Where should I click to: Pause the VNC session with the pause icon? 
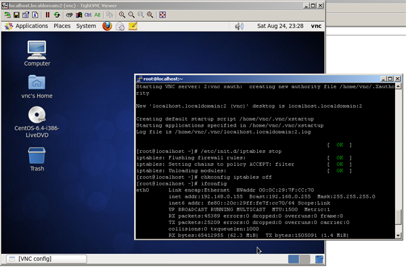[47, 15]
